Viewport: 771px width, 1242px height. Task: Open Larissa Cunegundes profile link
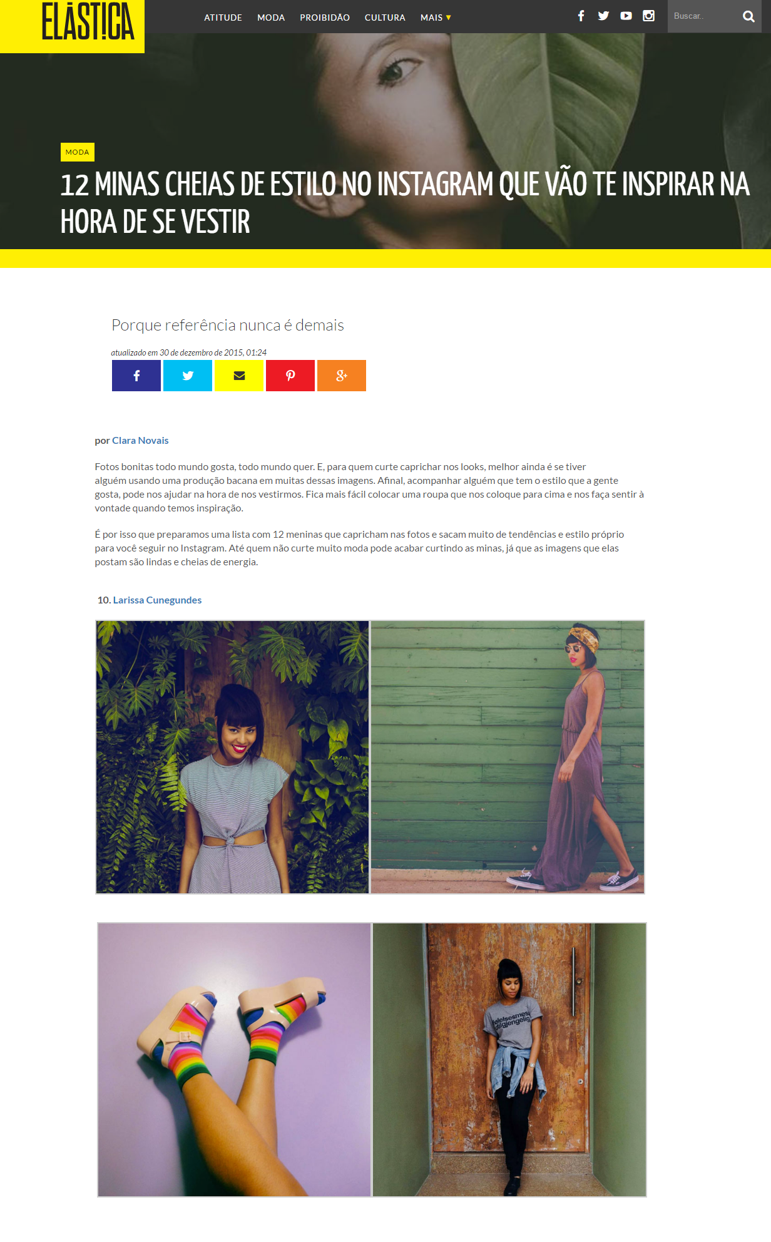click(157, 600)
